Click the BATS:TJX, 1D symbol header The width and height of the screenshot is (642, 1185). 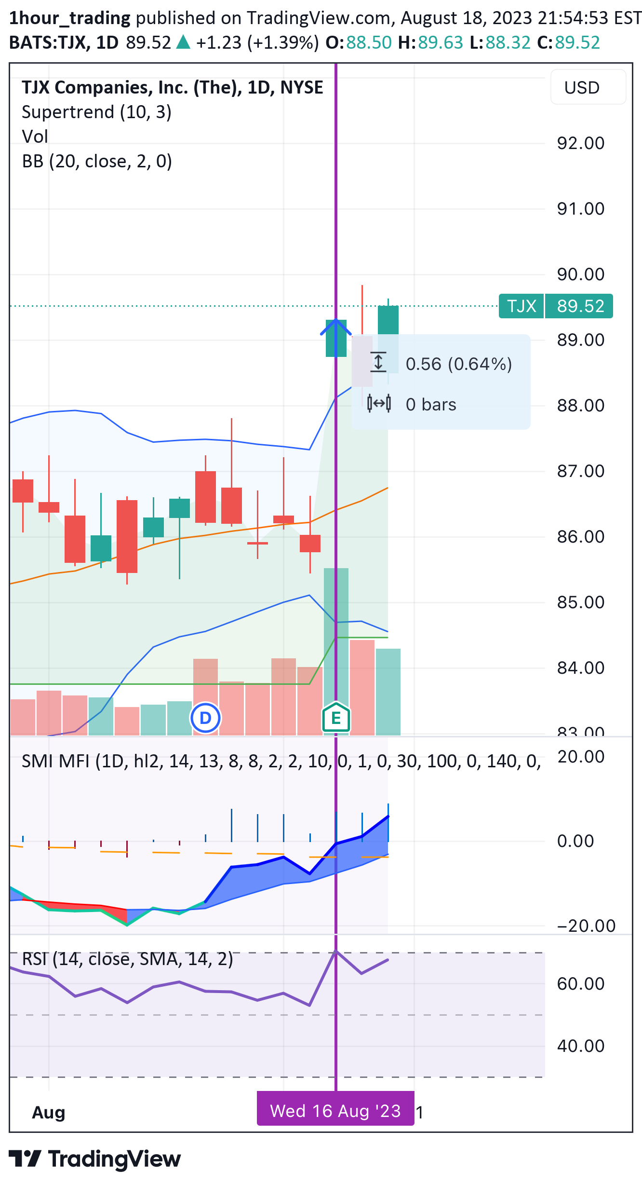click(64, 42)
